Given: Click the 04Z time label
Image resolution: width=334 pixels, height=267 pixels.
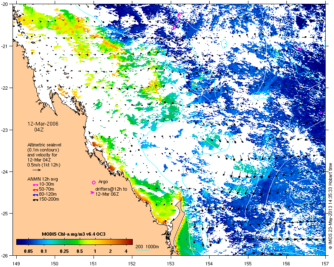Looking at the screenshot, I should point(39,129).
